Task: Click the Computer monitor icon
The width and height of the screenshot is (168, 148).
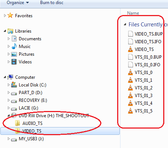Action: [x=10, y=77]
